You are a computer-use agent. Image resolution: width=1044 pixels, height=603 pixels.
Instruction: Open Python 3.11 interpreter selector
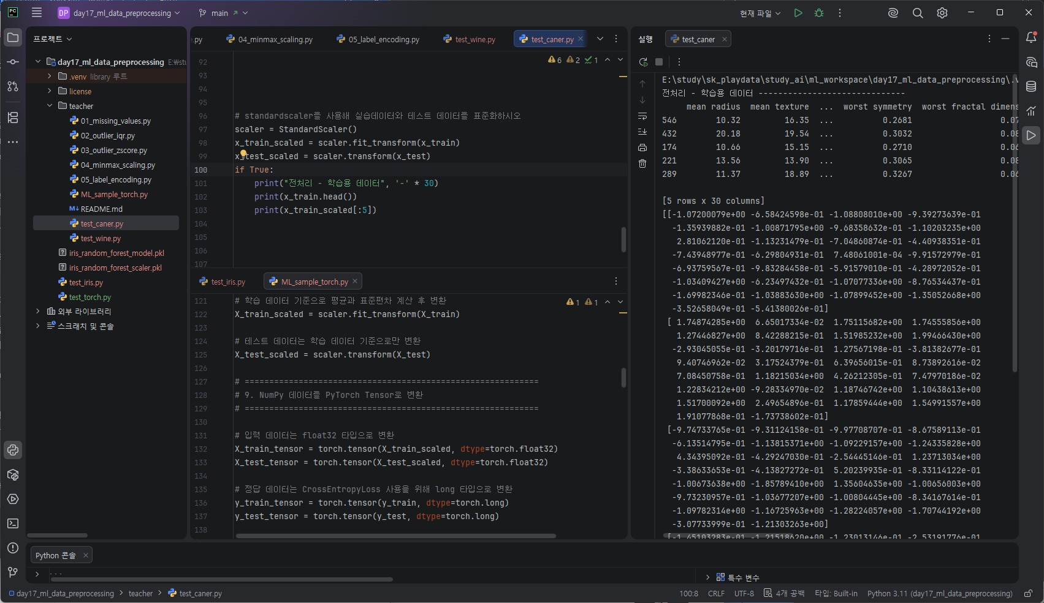click(940, 593)
